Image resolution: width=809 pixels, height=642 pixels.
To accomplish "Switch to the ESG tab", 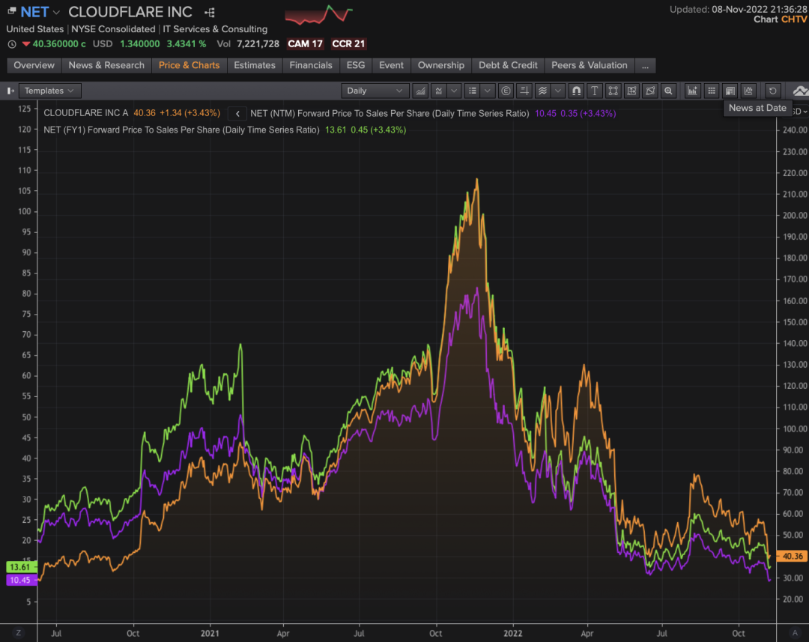I will [x=356, y=65].
